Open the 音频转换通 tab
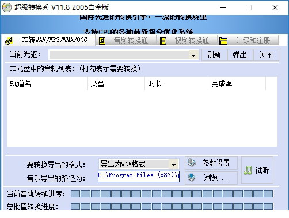 126,41
